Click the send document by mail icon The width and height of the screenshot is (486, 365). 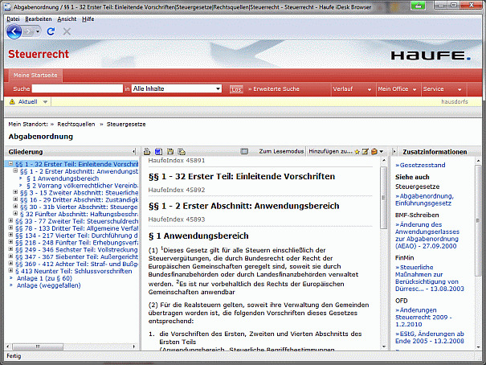coord(182,151)
